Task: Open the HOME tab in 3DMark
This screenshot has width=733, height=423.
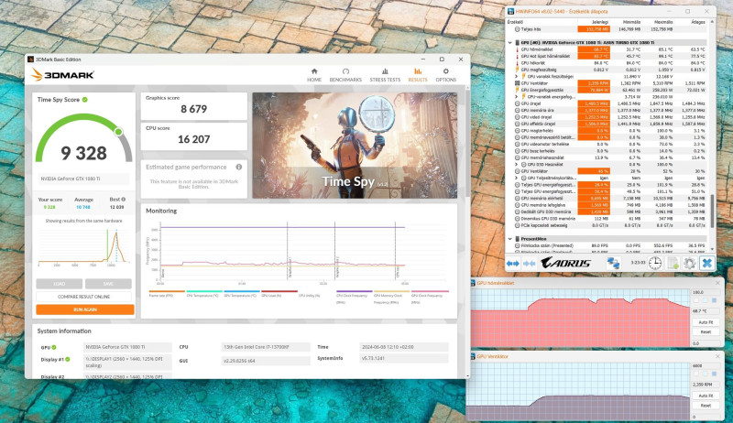Action: (x=313, y=75)
